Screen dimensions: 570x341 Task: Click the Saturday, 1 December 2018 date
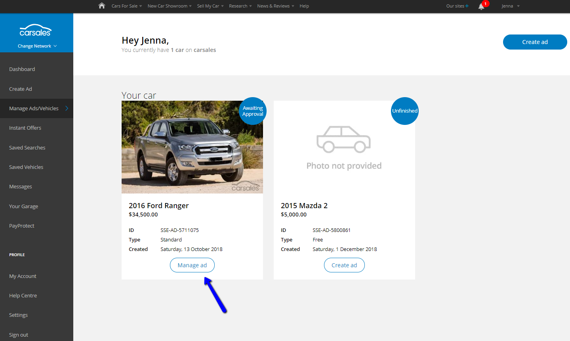pos(345,249)
